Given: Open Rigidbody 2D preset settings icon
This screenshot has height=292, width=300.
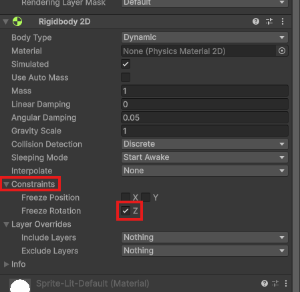Looking at the screenshot, I should pyautogui.click(x=269, y=21).
